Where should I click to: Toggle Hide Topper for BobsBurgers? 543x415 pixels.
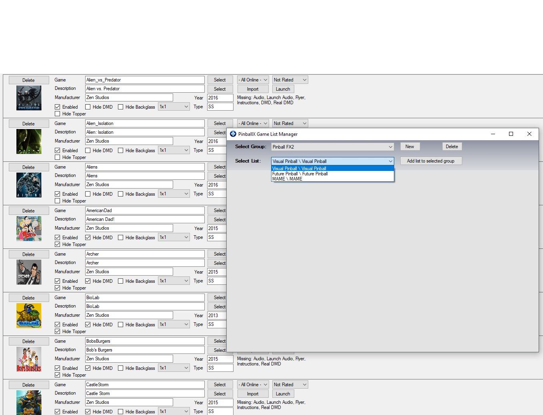[58, 375]
